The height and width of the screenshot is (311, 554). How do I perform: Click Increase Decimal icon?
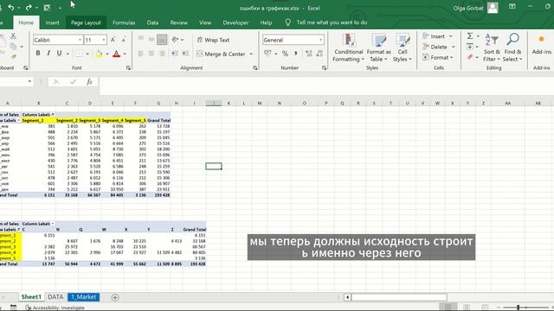309,54
